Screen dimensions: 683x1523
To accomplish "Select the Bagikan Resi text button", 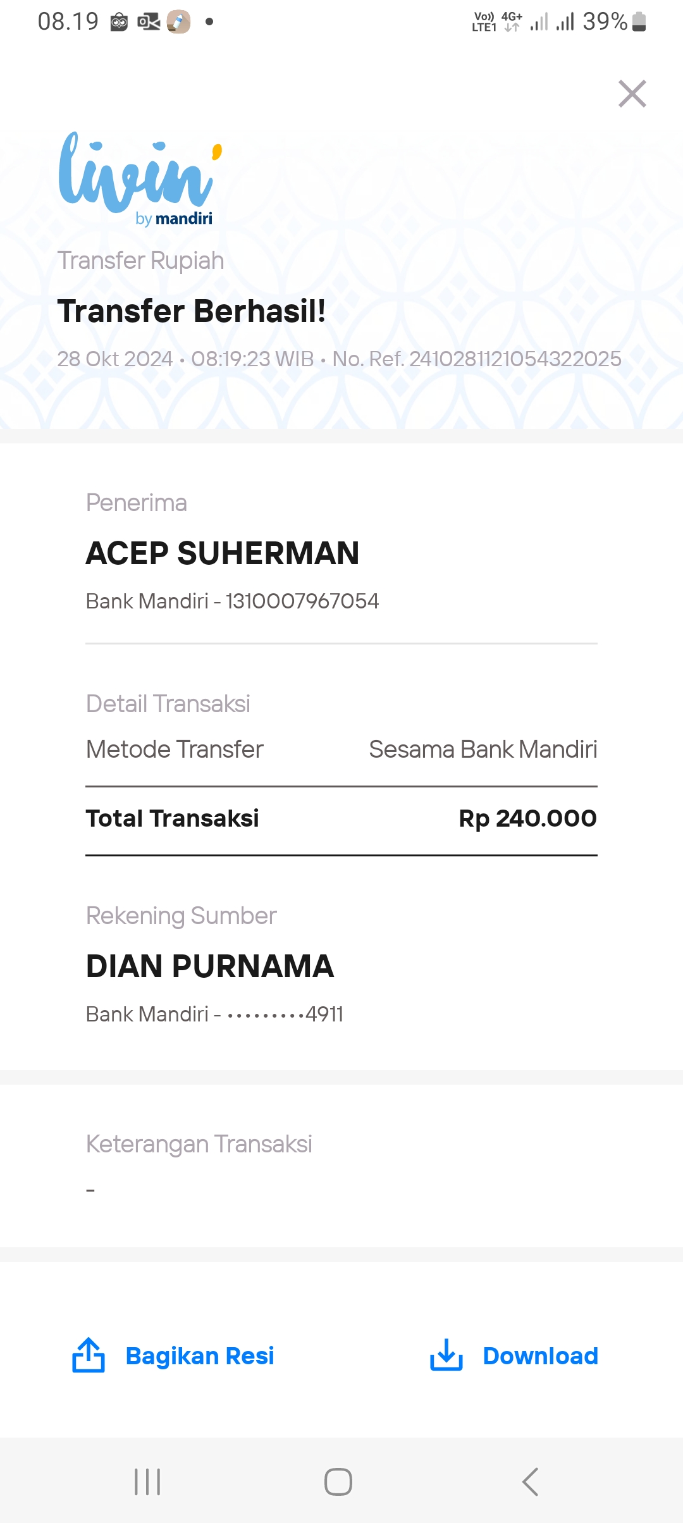I will pyautogui.click(x=200, y=1356).
